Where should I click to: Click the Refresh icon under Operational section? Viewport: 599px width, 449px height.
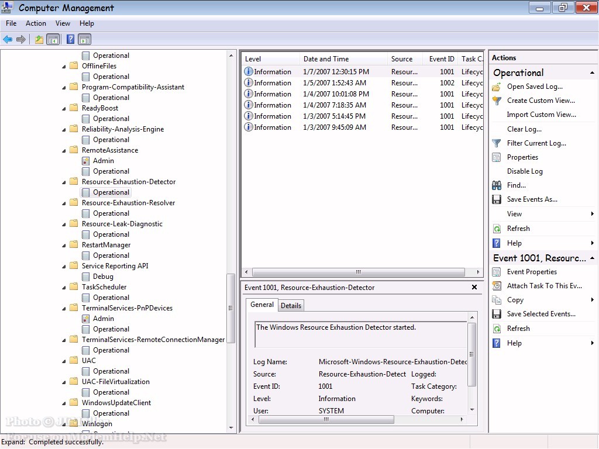point(497,229)
